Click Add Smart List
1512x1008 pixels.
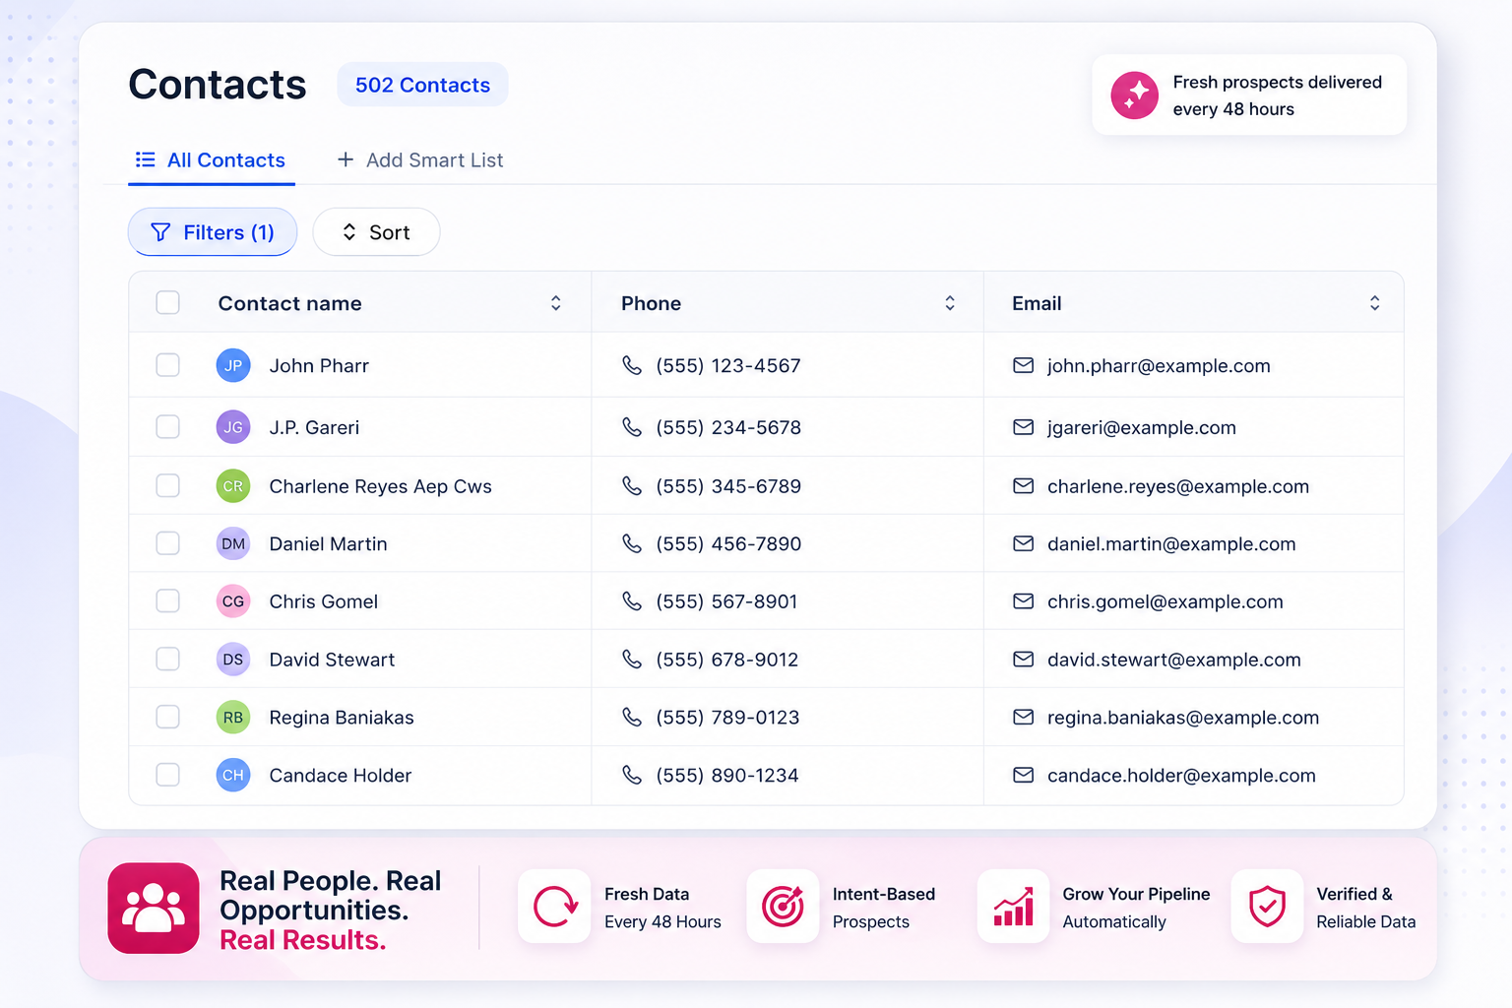[x=420, y=160]
